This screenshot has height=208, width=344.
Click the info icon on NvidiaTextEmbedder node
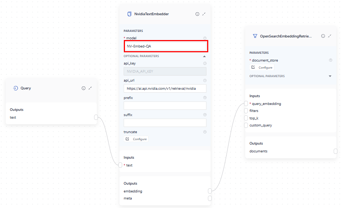pyautogui.click(x=197, y=14)
